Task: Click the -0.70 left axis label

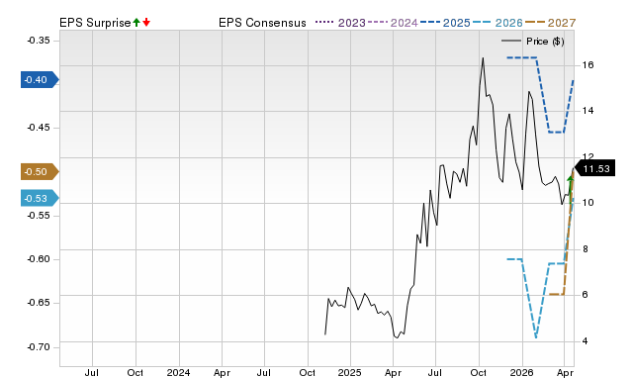Action: click(x=39, y=347)
